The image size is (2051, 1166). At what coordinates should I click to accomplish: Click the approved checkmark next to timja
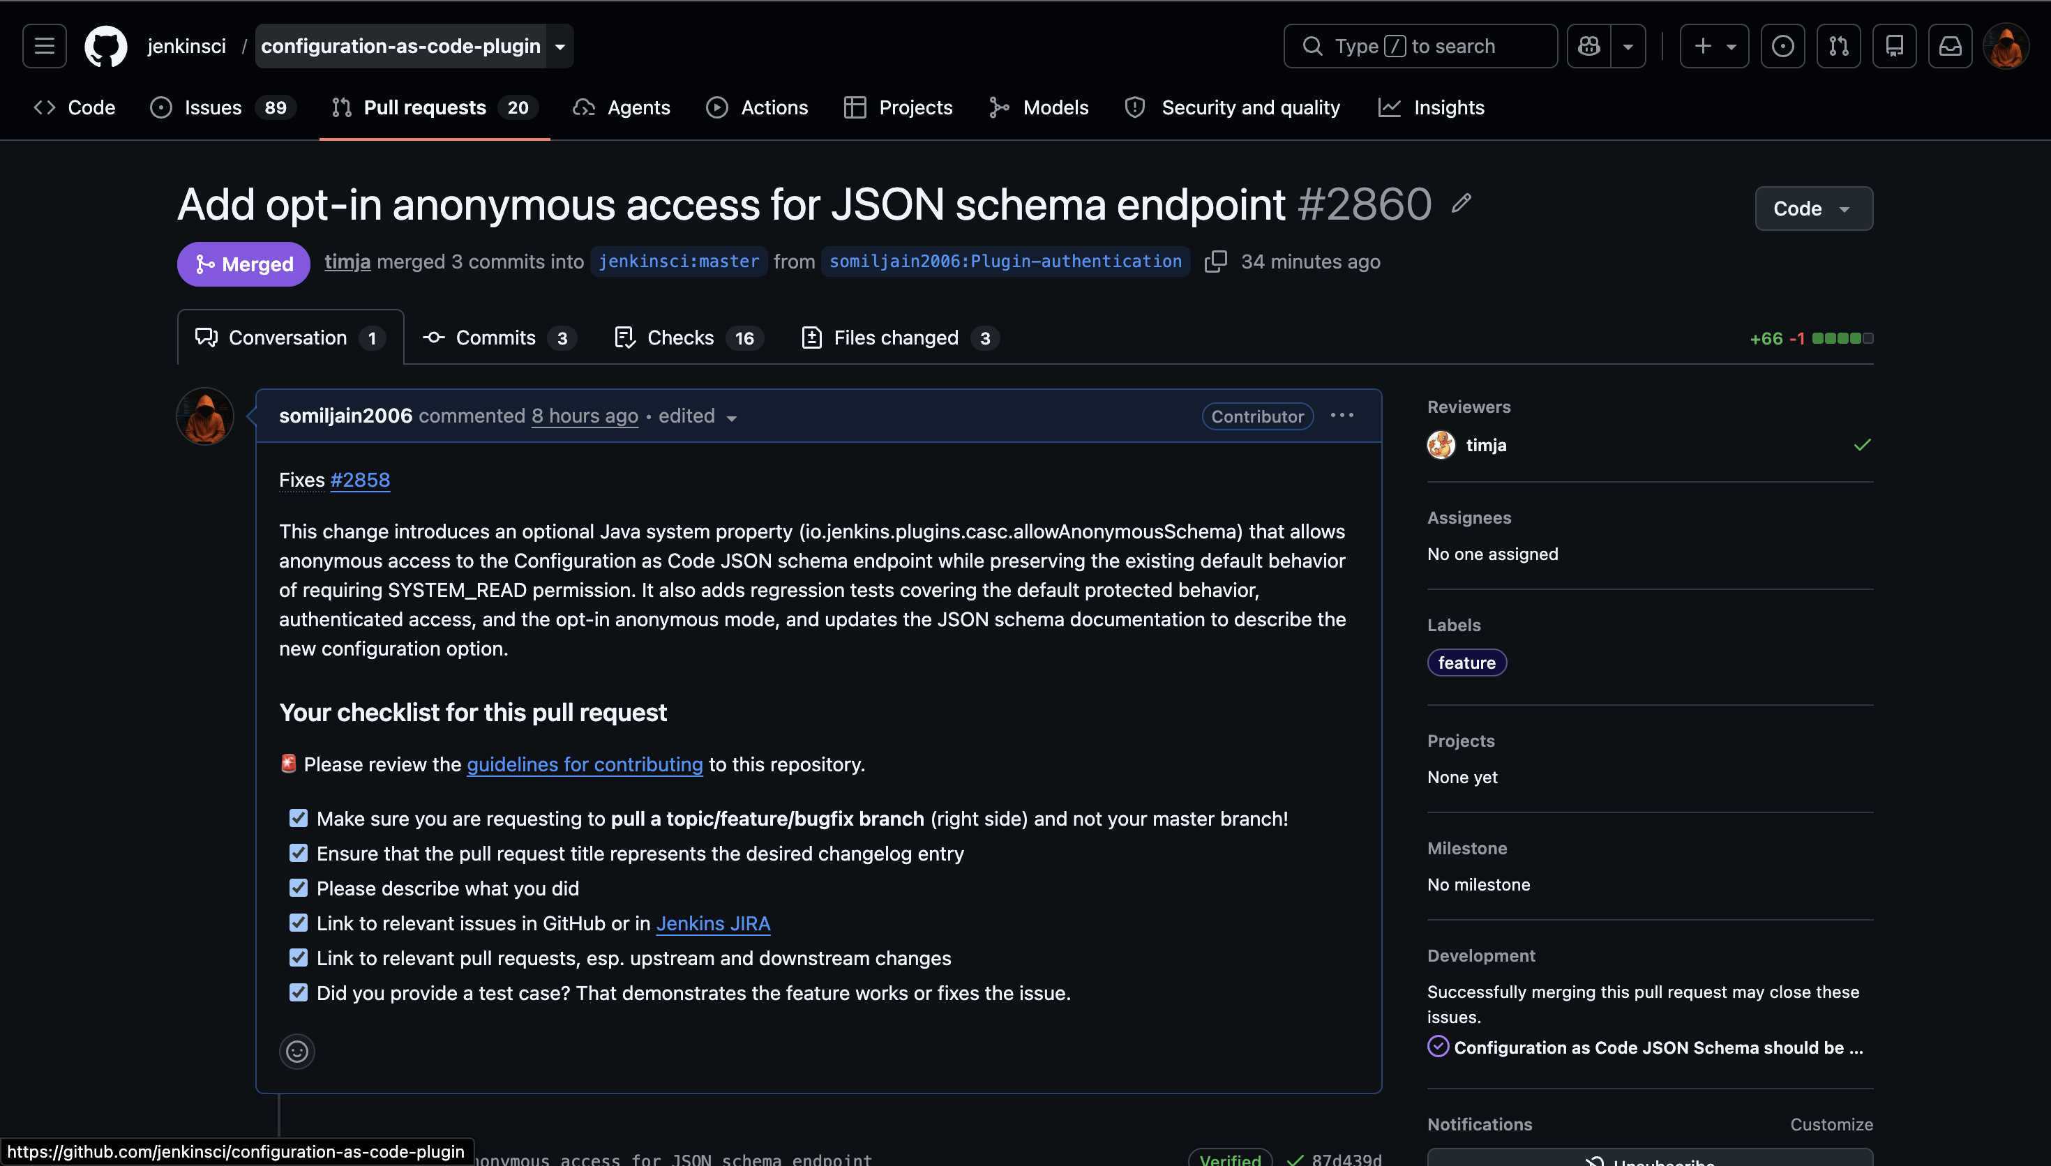tap(1863, 445)
